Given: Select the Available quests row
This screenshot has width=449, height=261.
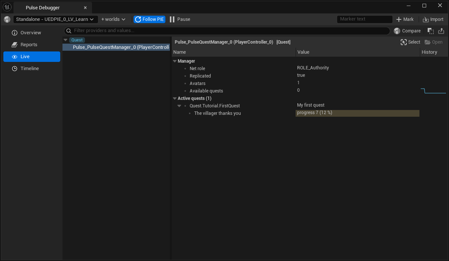Looking at the screenshot, I should pyautogui.click(x=310, y=91).
